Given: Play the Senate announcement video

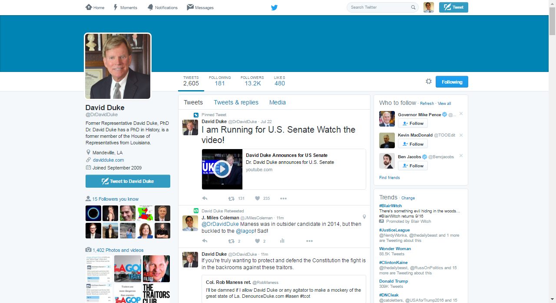Looking at the screenshot, I should coord(222,169).
